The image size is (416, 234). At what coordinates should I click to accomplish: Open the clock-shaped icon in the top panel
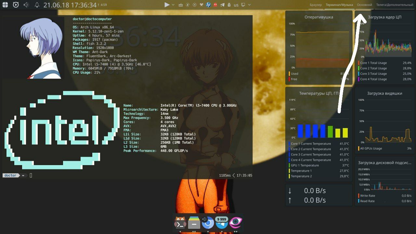pos(16,5)
